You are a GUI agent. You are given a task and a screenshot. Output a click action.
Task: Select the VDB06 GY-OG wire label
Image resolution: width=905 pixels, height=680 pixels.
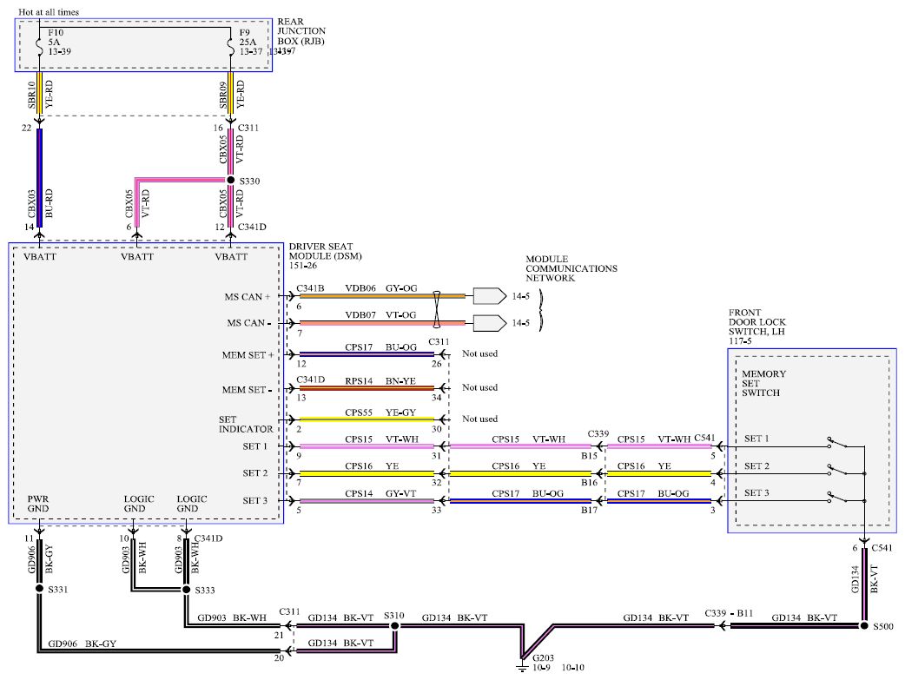pyautogui.click(x=381, y=288)
